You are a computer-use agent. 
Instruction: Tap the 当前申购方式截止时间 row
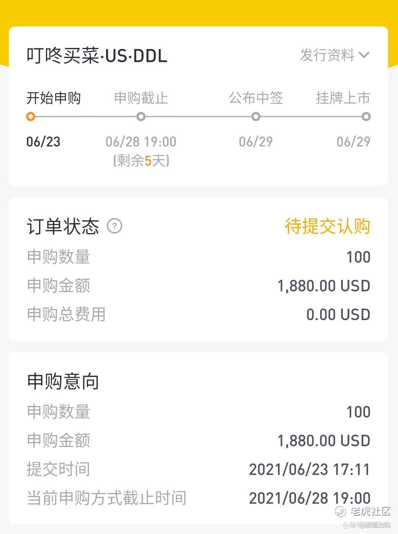(x=198, y=498)
